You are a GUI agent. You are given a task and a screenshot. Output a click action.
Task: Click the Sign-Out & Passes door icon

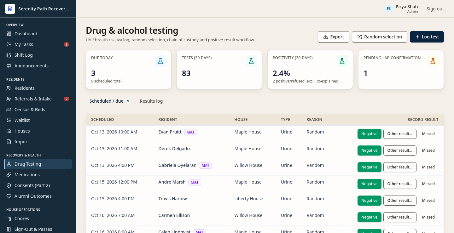tap(9, 229)
